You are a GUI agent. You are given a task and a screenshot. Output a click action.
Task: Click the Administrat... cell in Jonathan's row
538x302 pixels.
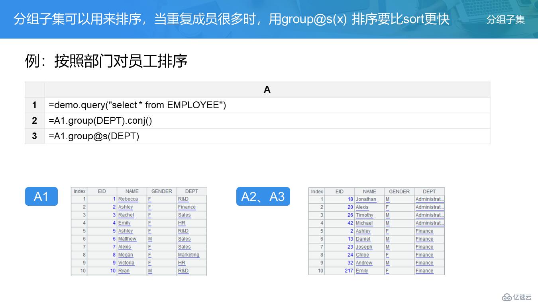pos(429,199)
